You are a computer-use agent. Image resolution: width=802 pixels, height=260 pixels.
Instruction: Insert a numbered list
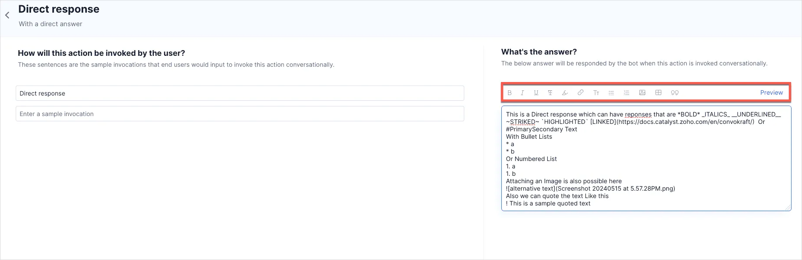click(x=627, y=92)
